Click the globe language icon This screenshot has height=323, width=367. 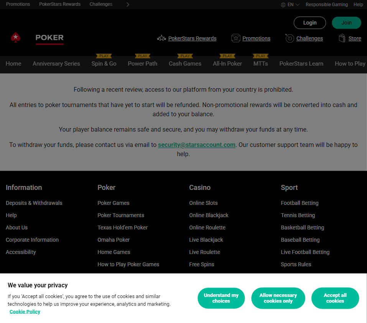(283, 5)
